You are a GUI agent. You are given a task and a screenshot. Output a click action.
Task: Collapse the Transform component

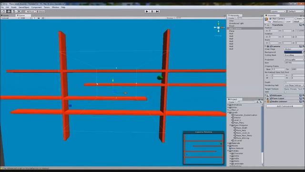point(265,25)
